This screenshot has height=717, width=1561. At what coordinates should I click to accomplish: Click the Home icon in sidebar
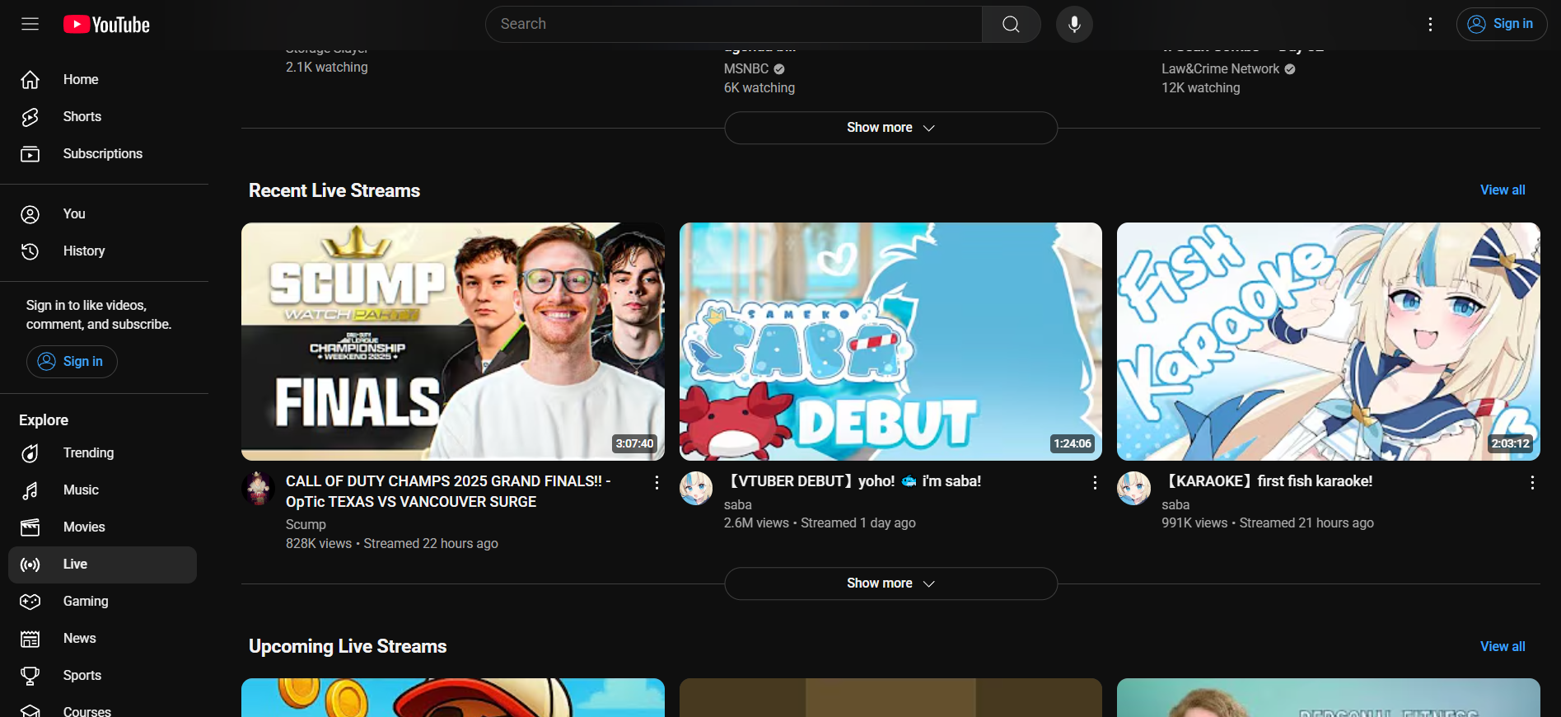pyautogui.click(x=30, y=80)
